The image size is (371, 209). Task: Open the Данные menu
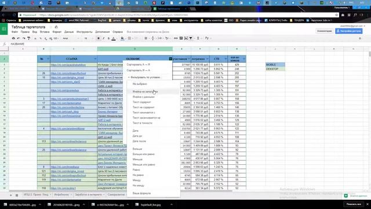point(69,32)
